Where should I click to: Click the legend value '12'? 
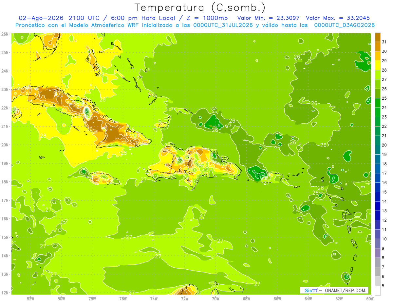tap(384, 220)
